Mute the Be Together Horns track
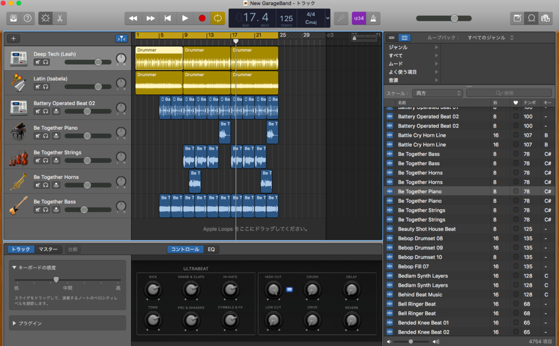 coord(38,185)
